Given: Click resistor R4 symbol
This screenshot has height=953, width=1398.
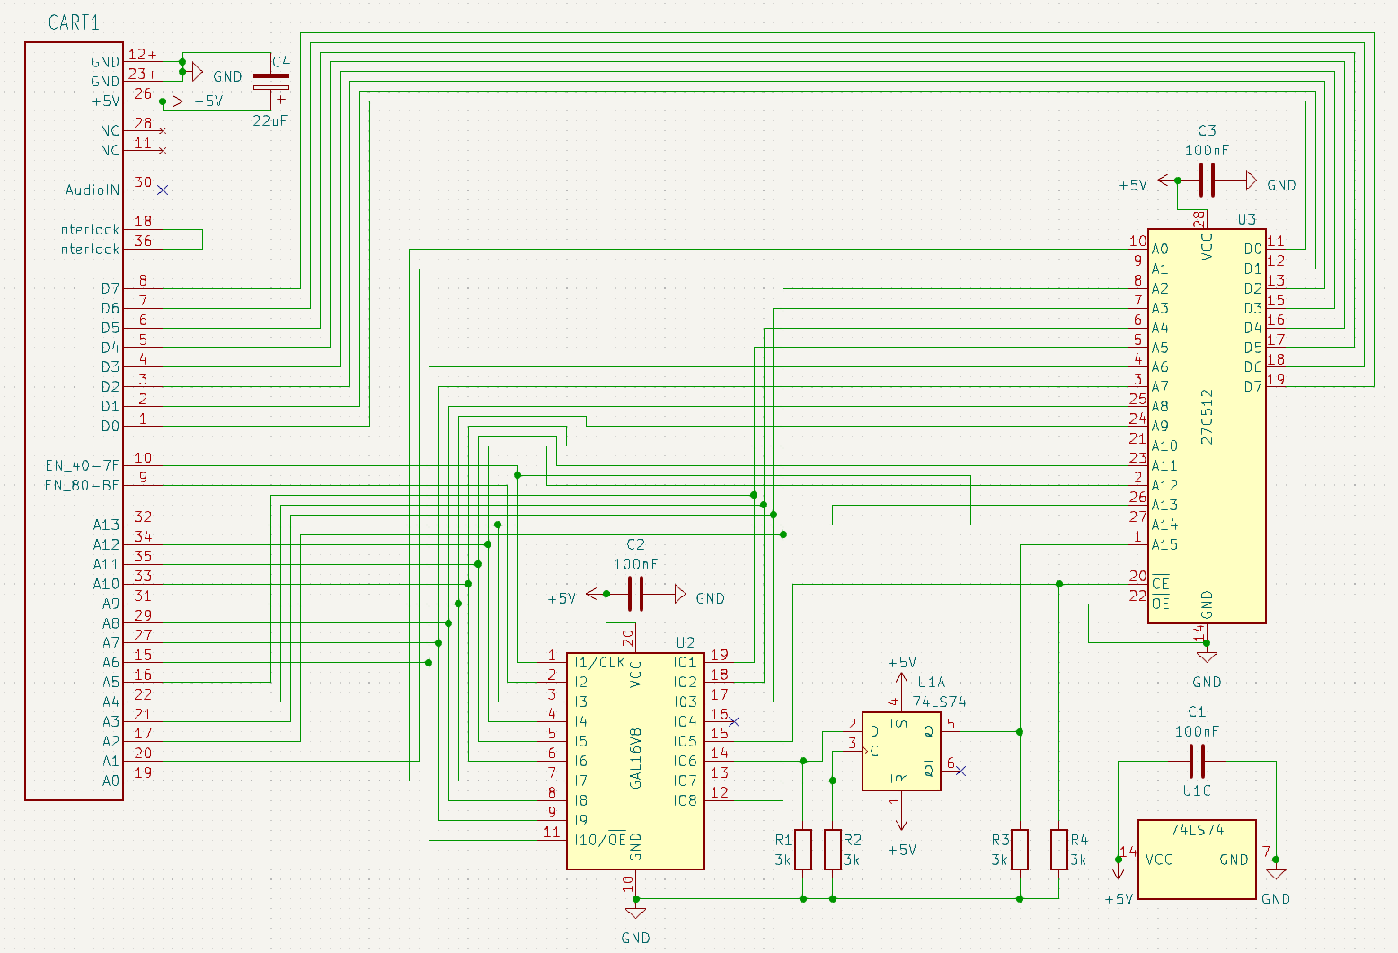Looking at the screenshot, I should 1059,850.
